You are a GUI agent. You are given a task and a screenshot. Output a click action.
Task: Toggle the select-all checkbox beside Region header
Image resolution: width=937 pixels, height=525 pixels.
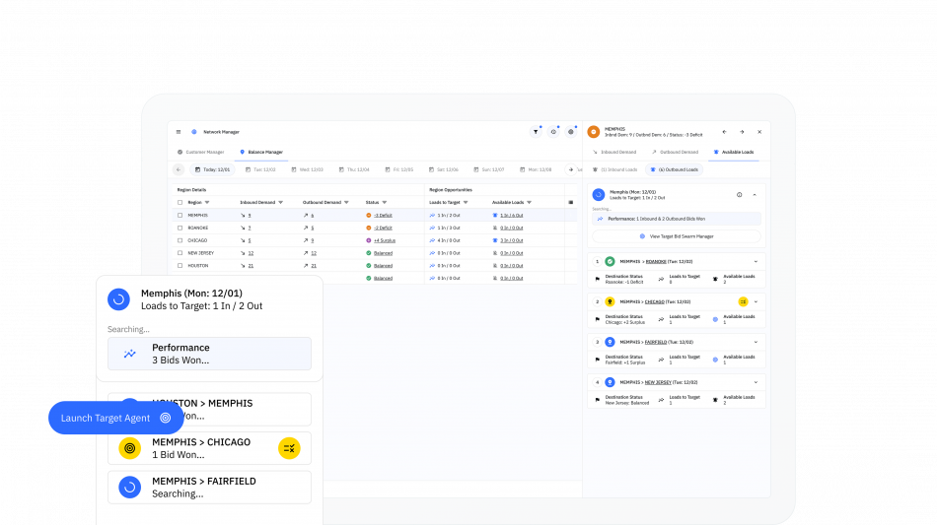[180, 202]
